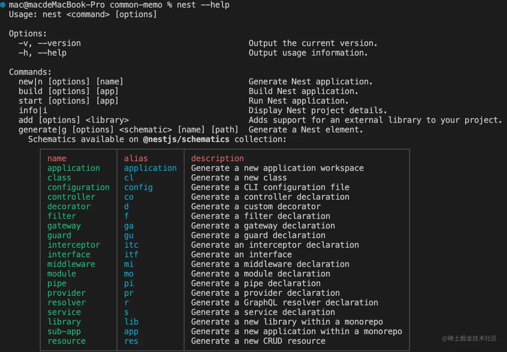Click the '--version' option text
This screenshot has height=352, width=507.
(59, 43)
